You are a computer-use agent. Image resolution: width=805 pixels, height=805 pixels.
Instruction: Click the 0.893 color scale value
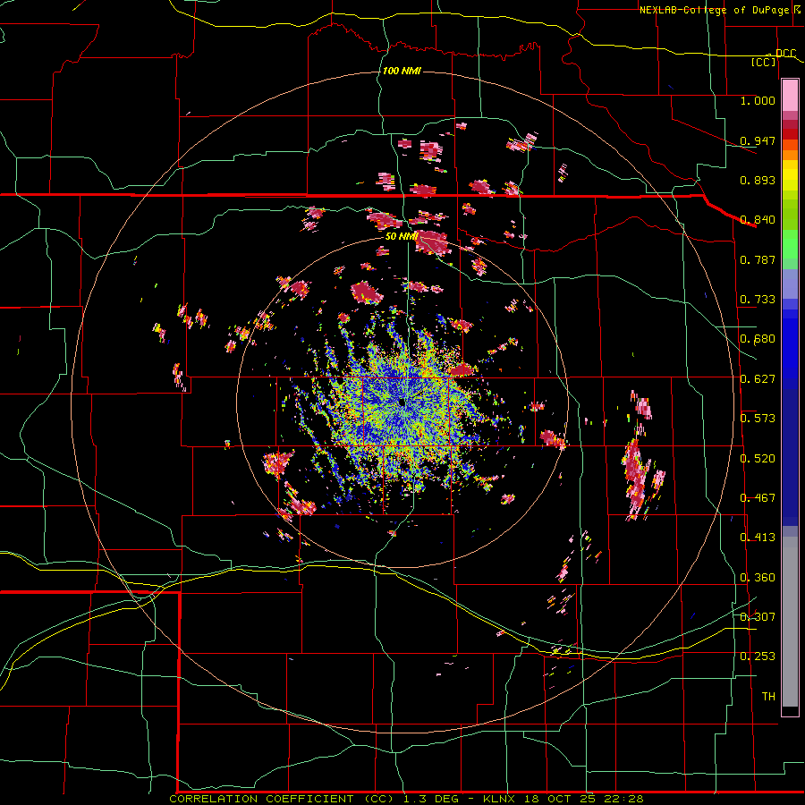pyautogui.click(x=758, y=180)
